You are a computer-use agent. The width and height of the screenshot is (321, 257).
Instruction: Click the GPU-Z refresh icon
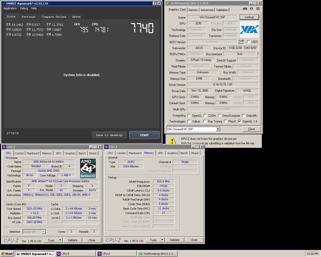click(251, 9)
